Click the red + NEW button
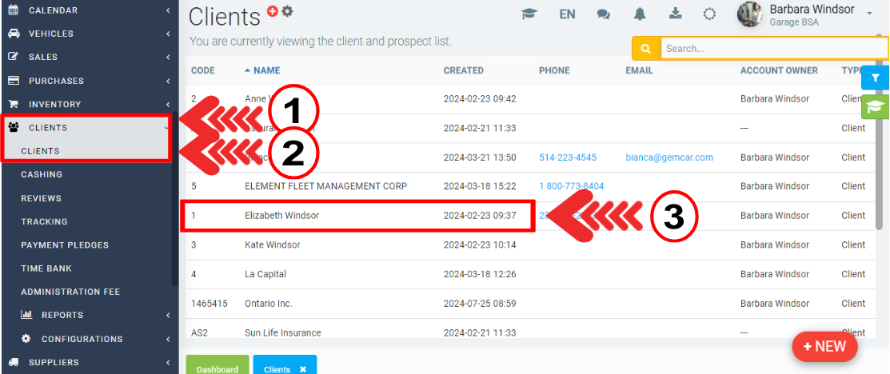The width and height of the screenshot is (890, 374). (x=824, y=347)
